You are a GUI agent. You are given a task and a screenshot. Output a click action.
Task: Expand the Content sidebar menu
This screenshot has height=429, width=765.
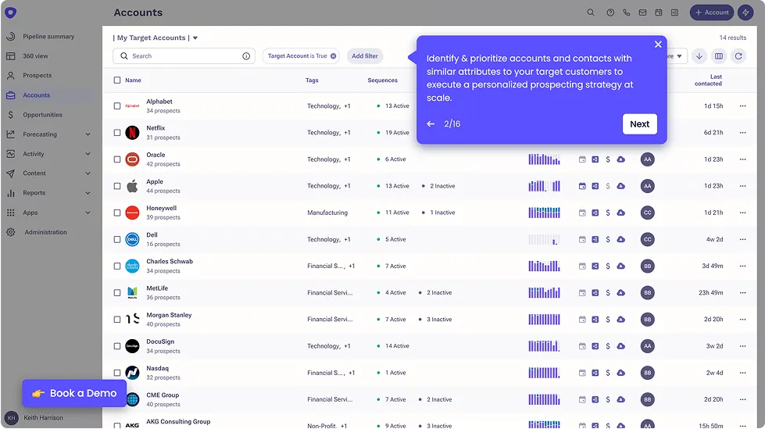click(x=88, y=173)
